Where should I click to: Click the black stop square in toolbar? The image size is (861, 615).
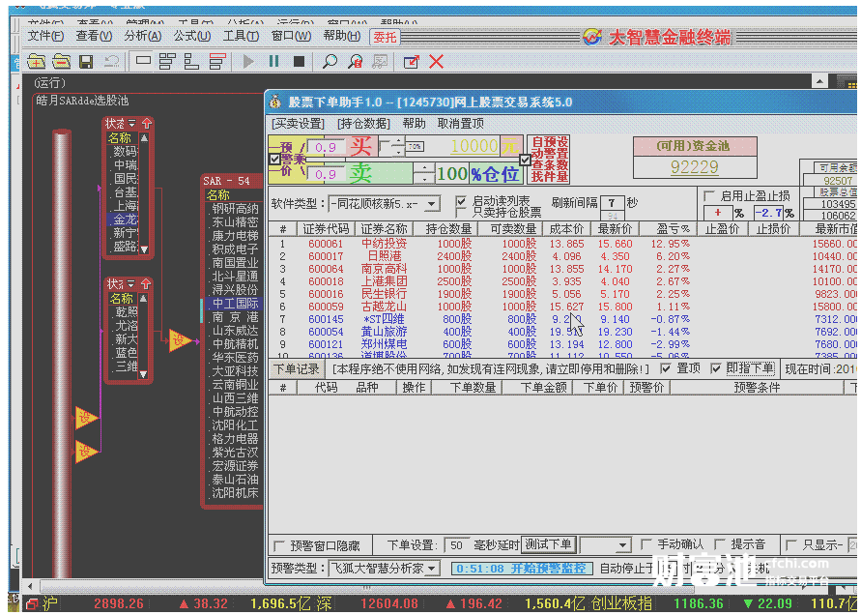point(300,62)
